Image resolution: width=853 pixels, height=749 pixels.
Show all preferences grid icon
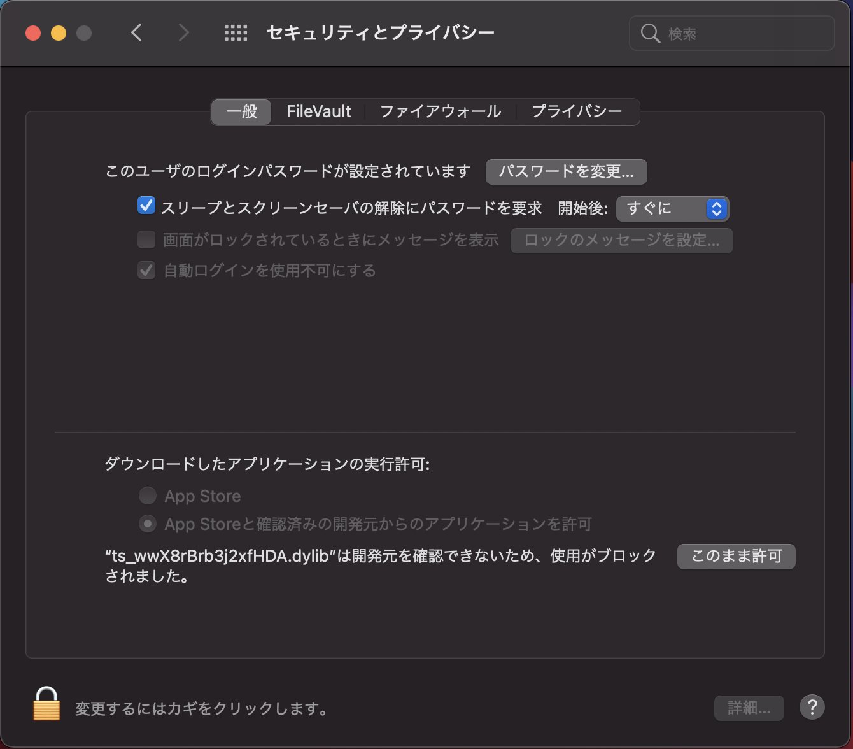[236, 33]
